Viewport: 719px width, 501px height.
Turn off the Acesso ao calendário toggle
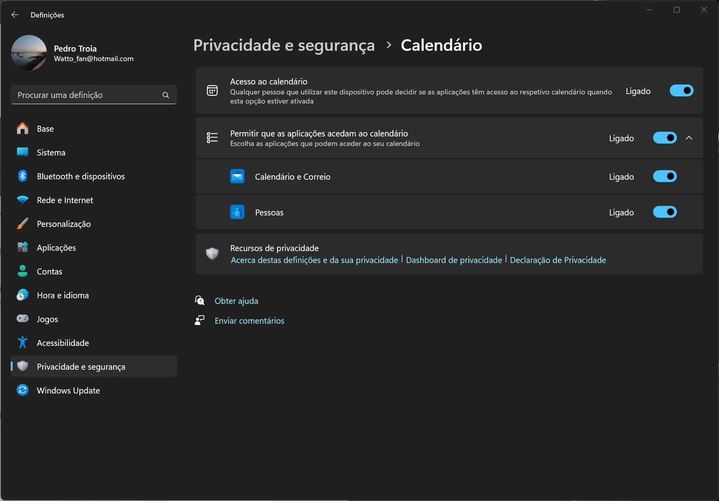tap(681, 91)
